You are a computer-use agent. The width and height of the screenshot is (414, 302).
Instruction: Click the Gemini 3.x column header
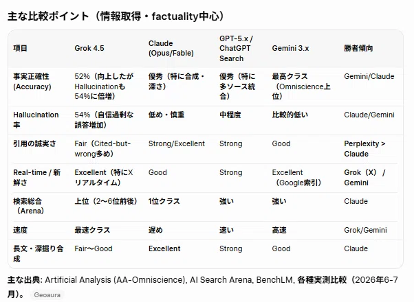290,48
